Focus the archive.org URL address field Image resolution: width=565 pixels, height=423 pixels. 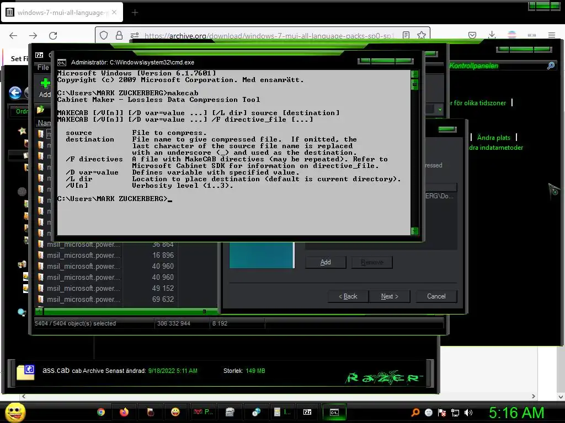[x=269, y=36]
